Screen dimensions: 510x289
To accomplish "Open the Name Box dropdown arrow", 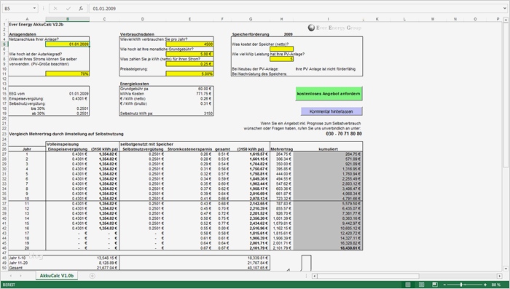I will coord(34,9).
